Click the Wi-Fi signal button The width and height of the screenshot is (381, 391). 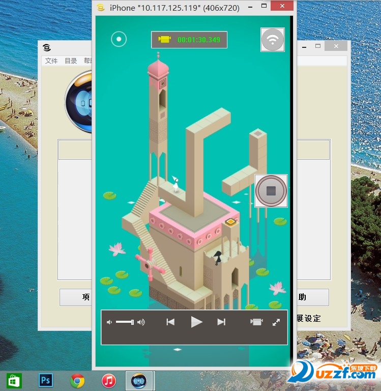tap(273, 40)
